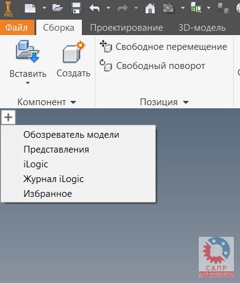This screenshot has width=240, height=283.
Task: Click the green component selection filter icon
Action: [196, 8]
